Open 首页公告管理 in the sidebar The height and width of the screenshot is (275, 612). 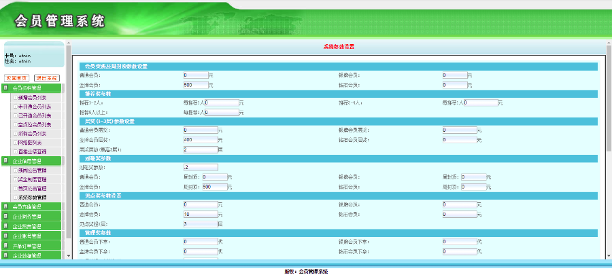click(x=32, y=189)
